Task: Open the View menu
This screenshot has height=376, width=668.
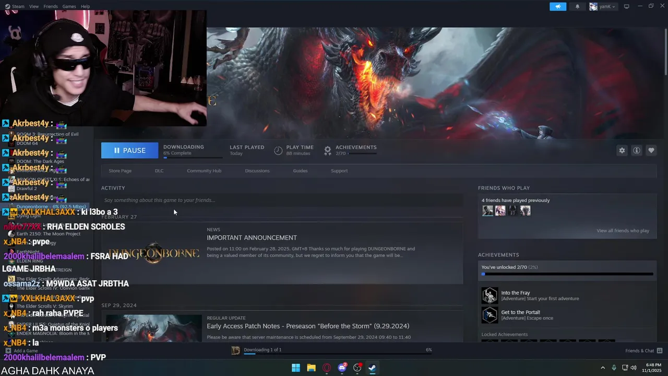Action: click(34, 6)
